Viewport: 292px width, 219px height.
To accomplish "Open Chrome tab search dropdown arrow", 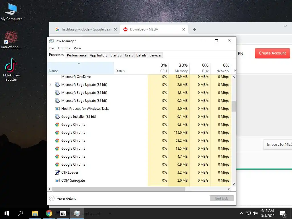I will pyautogui.click(x=285, y=26).
